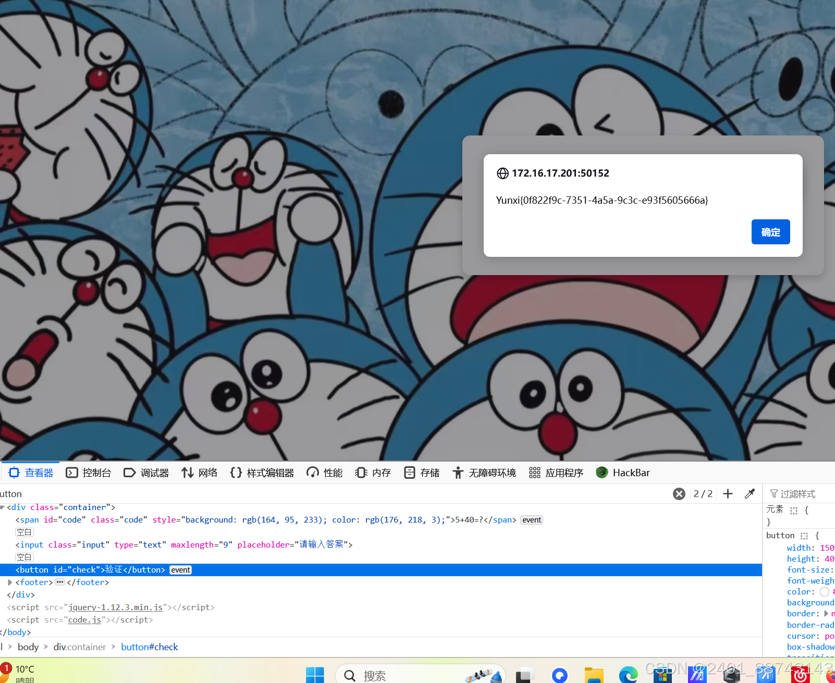Screen dimensions: 835x683
Task: Click the border-radius property in the button rule
Action: pos(811,625)
